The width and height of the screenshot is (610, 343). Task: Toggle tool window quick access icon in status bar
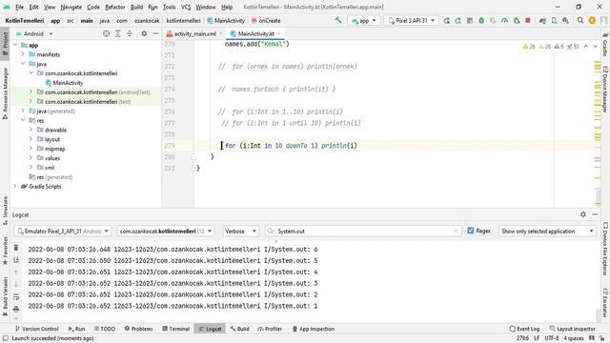pyautogui.click(x=6, y=338)
